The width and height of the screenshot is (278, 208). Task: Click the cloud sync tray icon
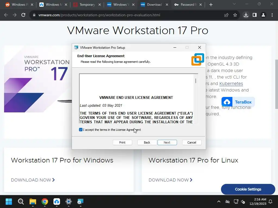228,201
